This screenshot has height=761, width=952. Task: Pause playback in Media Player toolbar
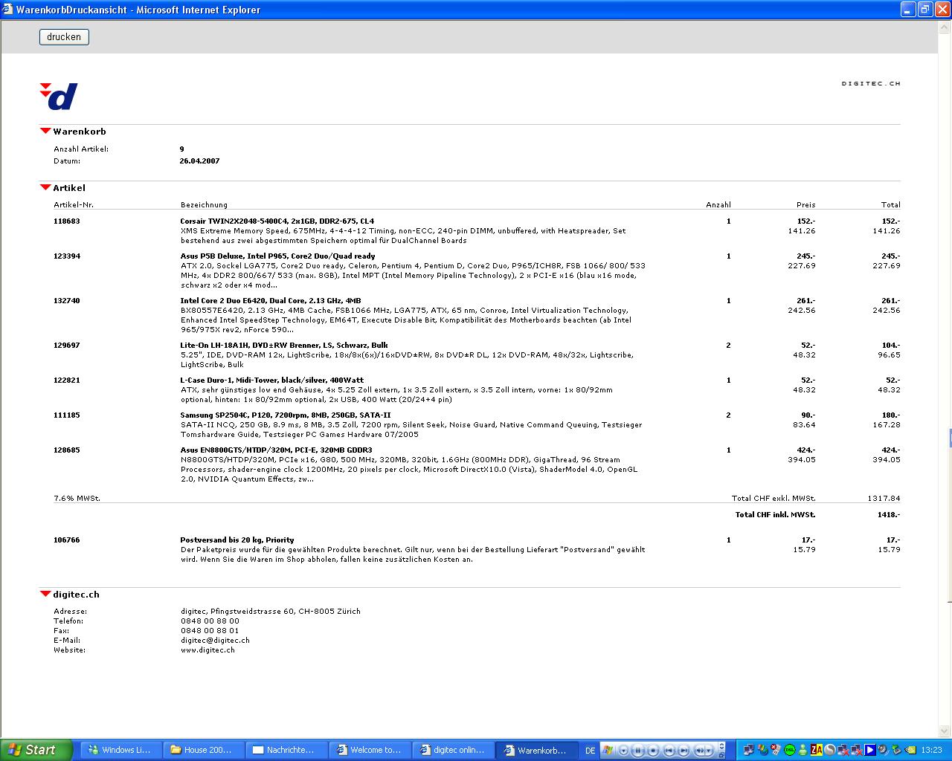coord(637,751)
